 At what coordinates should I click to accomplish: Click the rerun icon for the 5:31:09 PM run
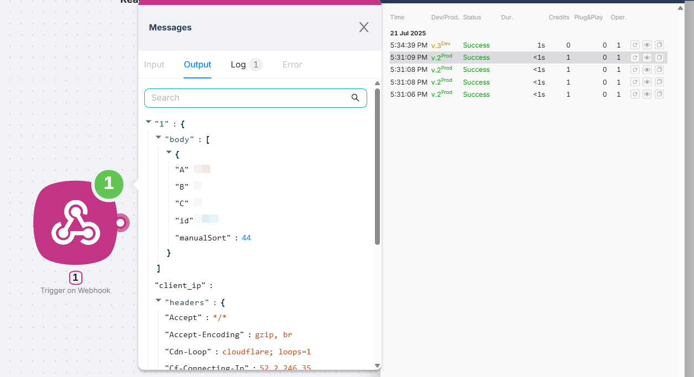pos(635,57)
